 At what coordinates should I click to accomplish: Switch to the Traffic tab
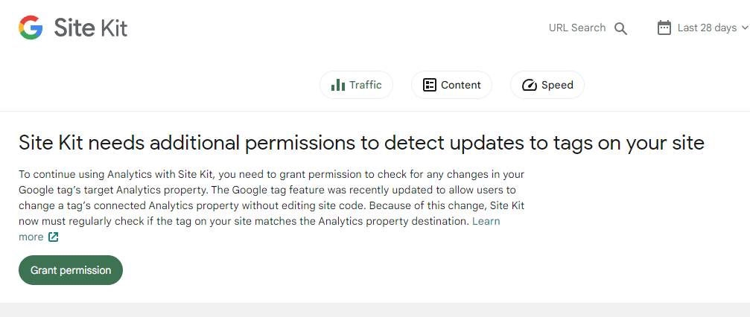point(356,85)
